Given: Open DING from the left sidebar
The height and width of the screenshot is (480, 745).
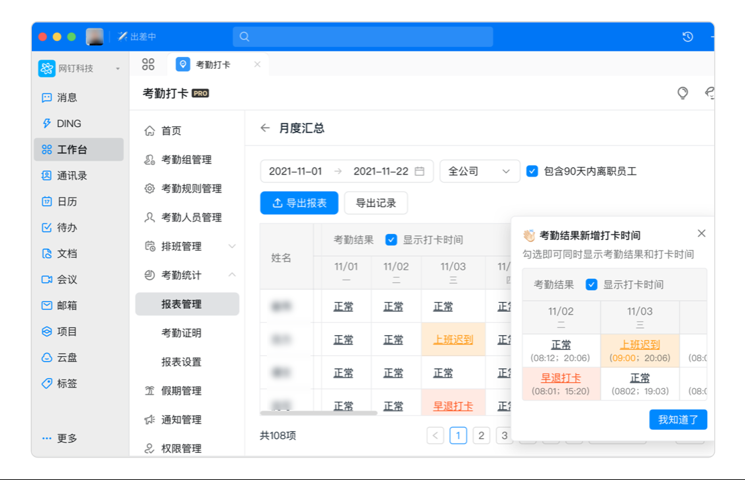Looking at the screenshot, I should [68, 124].
